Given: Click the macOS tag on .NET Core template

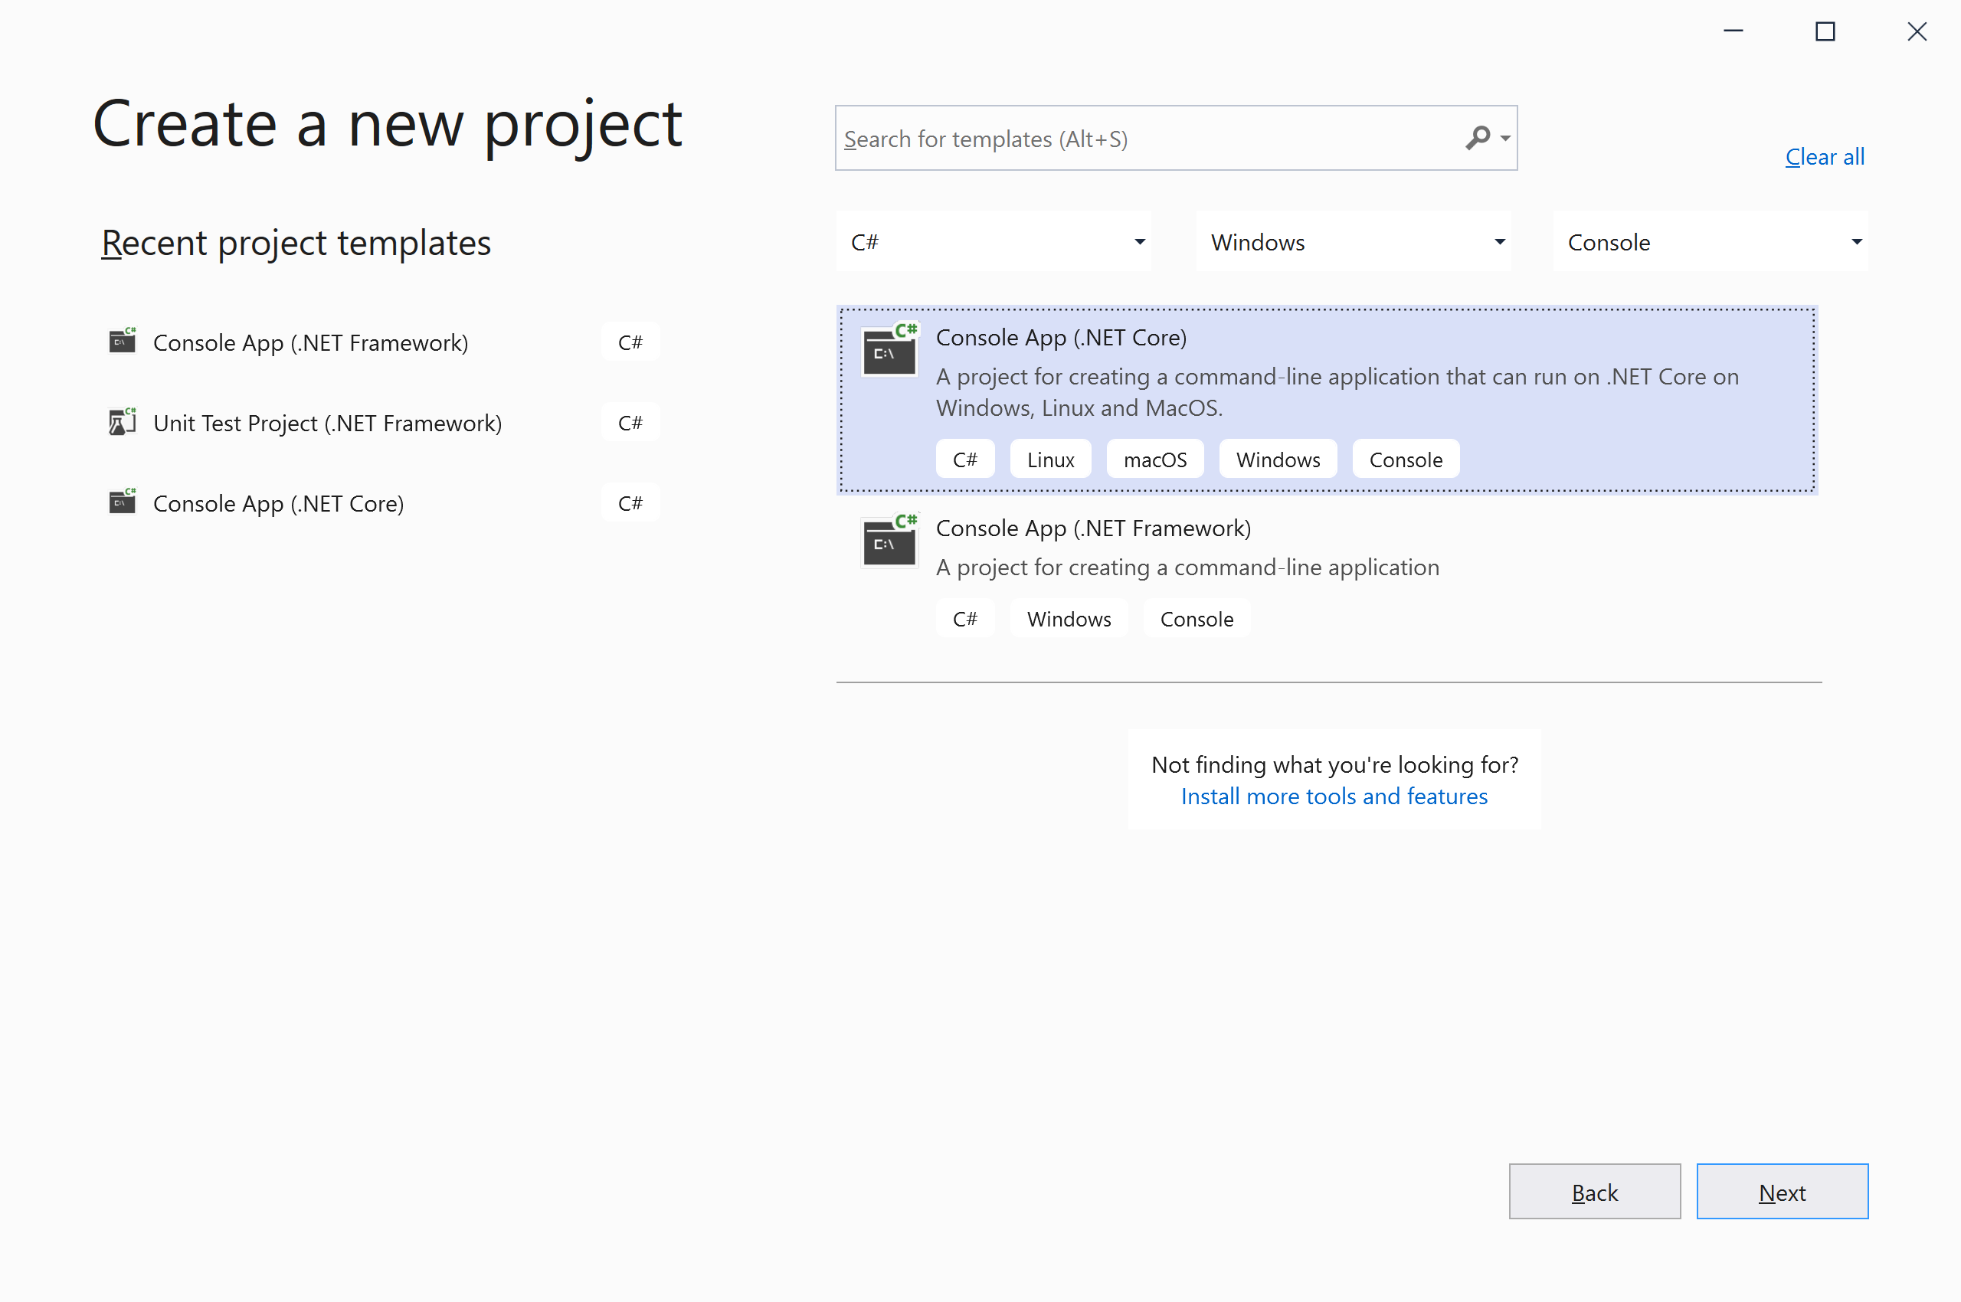Looking at the screenshot, I should pos(1154,460).
